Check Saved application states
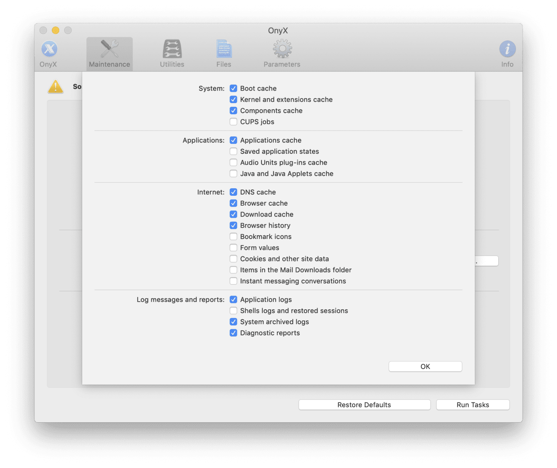Screen dimensions: 557x468 click(x=234, y=152)
